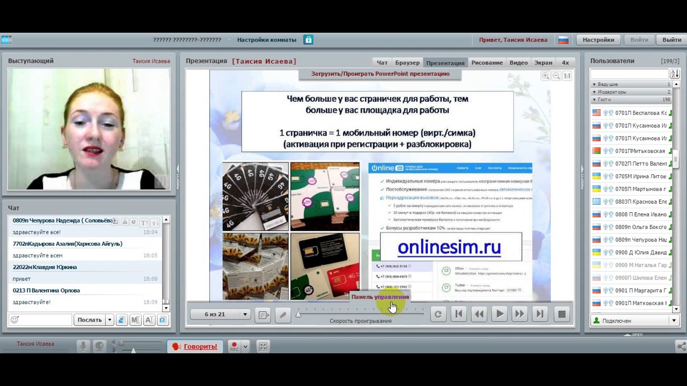Zoom in on the presentation slide
The width and height of the screenshot is (687, 386).
pos(545,76)
